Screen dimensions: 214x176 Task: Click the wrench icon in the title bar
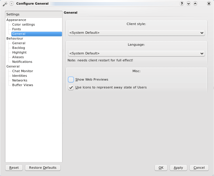(5, 3)
